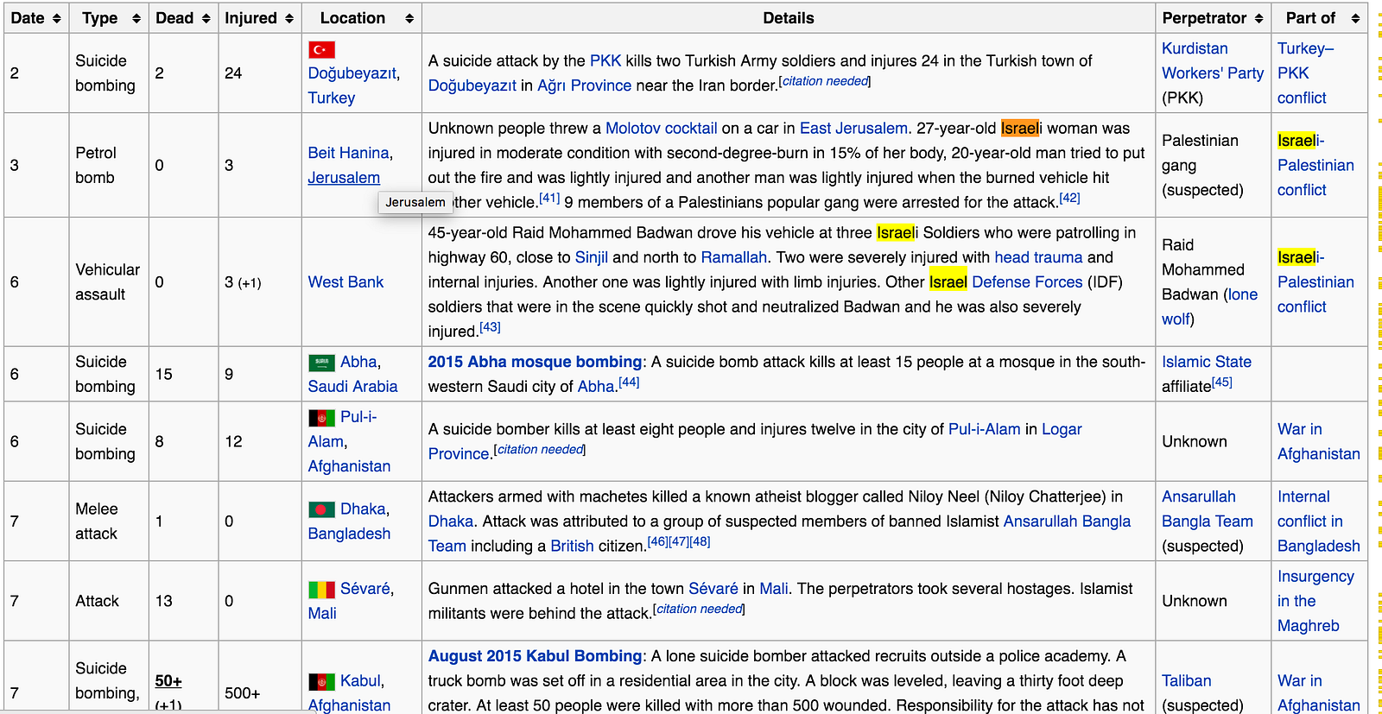Open Insurgency in the Maghreb link

1315,601
